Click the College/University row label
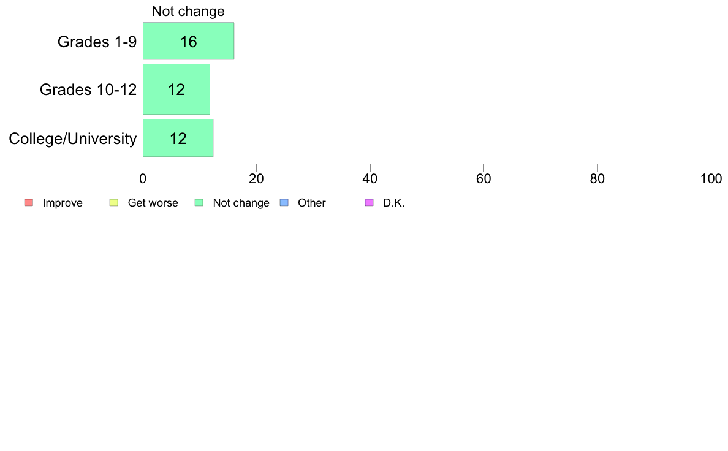Screen dimensions: 728x451 [73, 138]
